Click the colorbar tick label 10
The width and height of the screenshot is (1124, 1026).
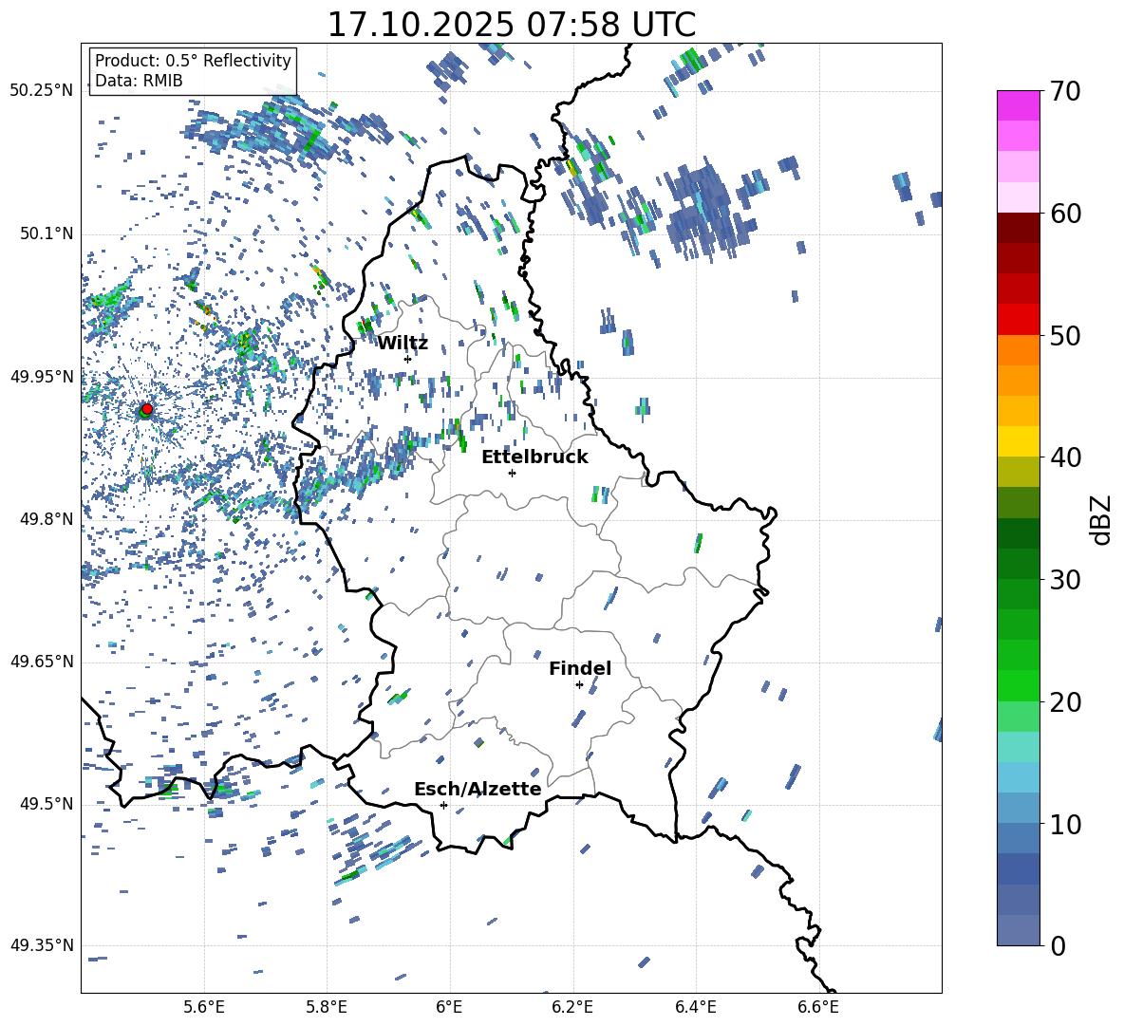click(1065, 824)
